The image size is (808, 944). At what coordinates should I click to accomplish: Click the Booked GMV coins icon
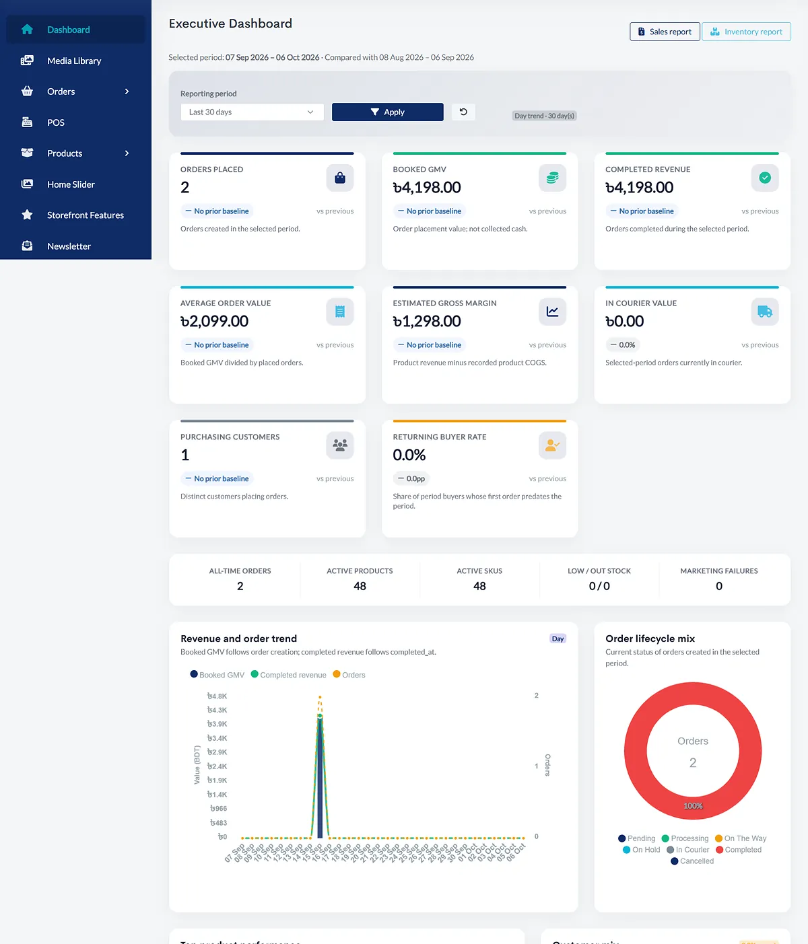552,178
